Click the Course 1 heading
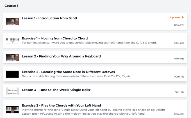 (11, 6)
